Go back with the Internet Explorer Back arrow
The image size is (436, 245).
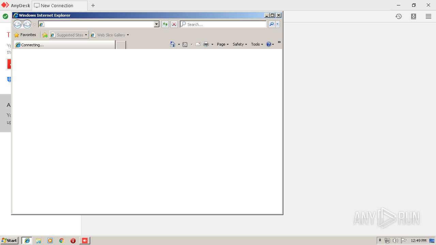17,24
